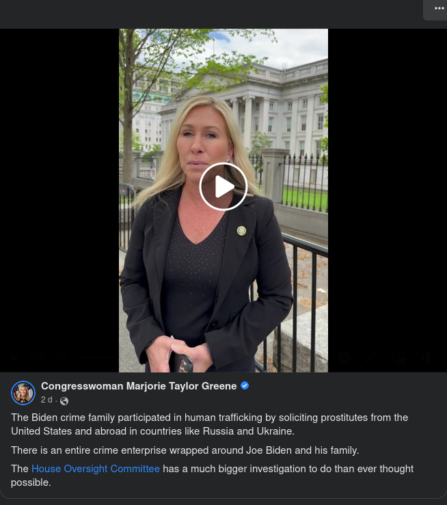The width and height of the screenshot is (447, 505).
Task: Click the video elapsed time display
Action: (x=37, y=357)
